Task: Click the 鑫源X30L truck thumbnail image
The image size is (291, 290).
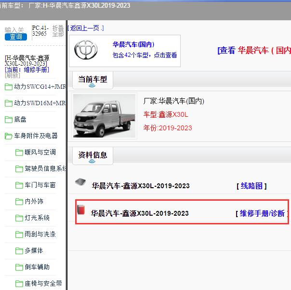Action: pyautogui.click(x=104, y=116)
